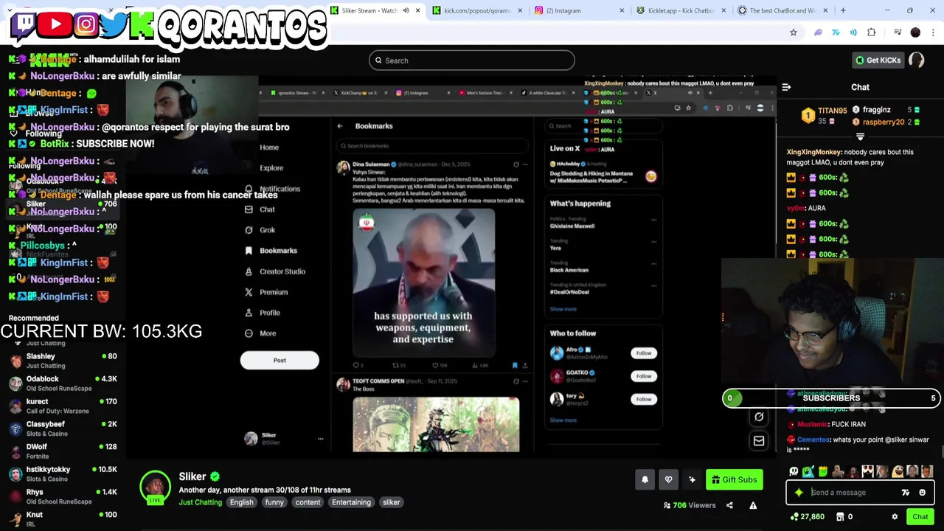The image size is (944, 531).
Task: Click the 706 Viewers count
Action: click(690, 505)
